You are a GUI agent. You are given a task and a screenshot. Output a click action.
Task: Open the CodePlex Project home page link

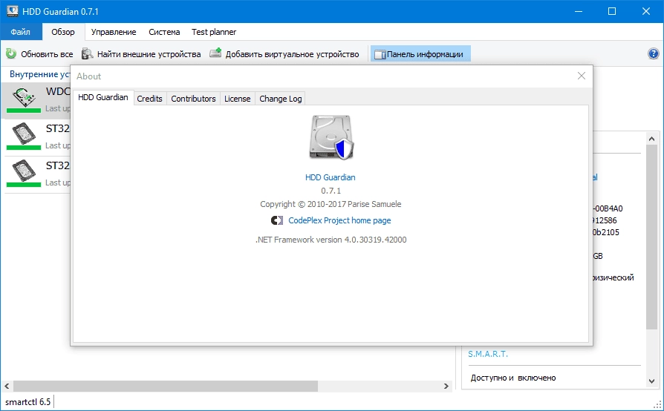tap(339, 220)
